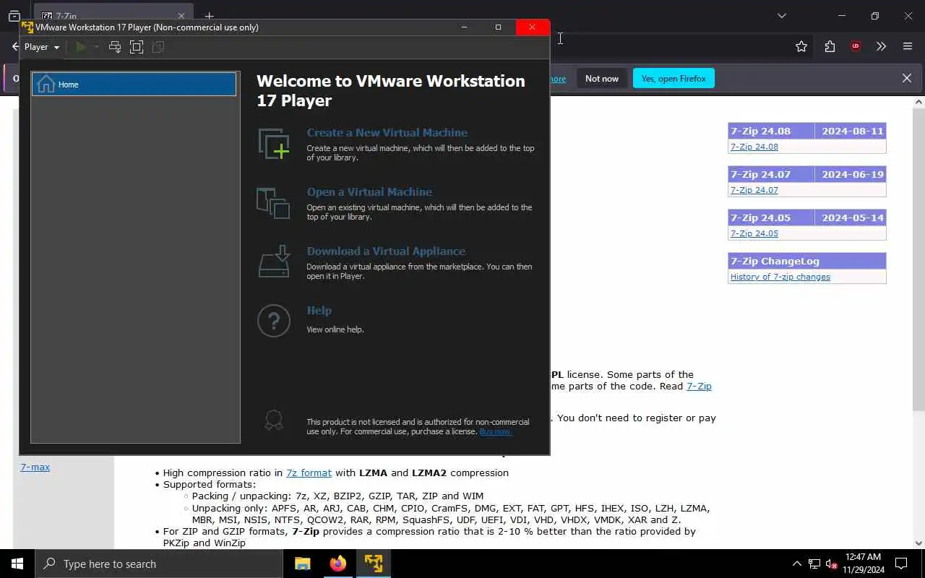Screen dimensions: 925x578
Task: Click Send Ctrl+Alt+Del toolbar icon
Action: tap(115, 47)
